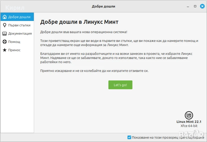Click the house icon beside Добре дошли
The height and width of the screenshot is (142, 207).
click(x=4, y=17)
